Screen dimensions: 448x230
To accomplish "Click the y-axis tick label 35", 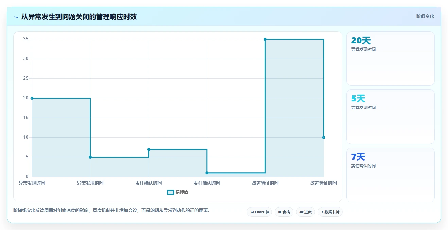I will point(26,39).
